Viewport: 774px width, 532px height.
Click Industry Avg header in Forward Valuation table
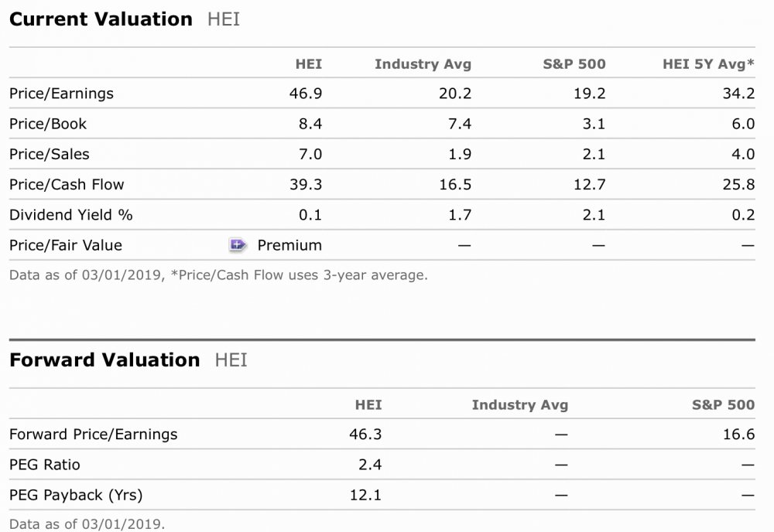pos(519,405)
